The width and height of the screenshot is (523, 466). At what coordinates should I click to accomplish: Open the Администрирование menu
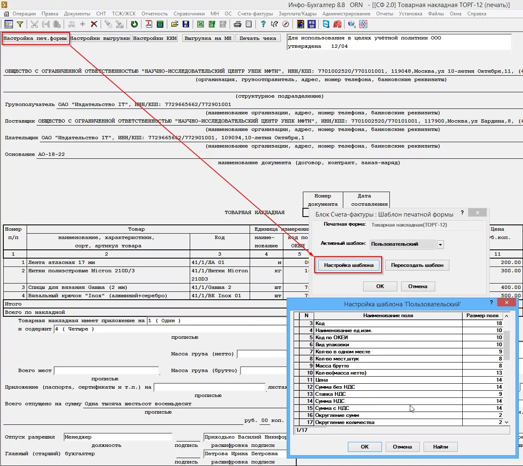pyautogui.click(x=346, y=14)
